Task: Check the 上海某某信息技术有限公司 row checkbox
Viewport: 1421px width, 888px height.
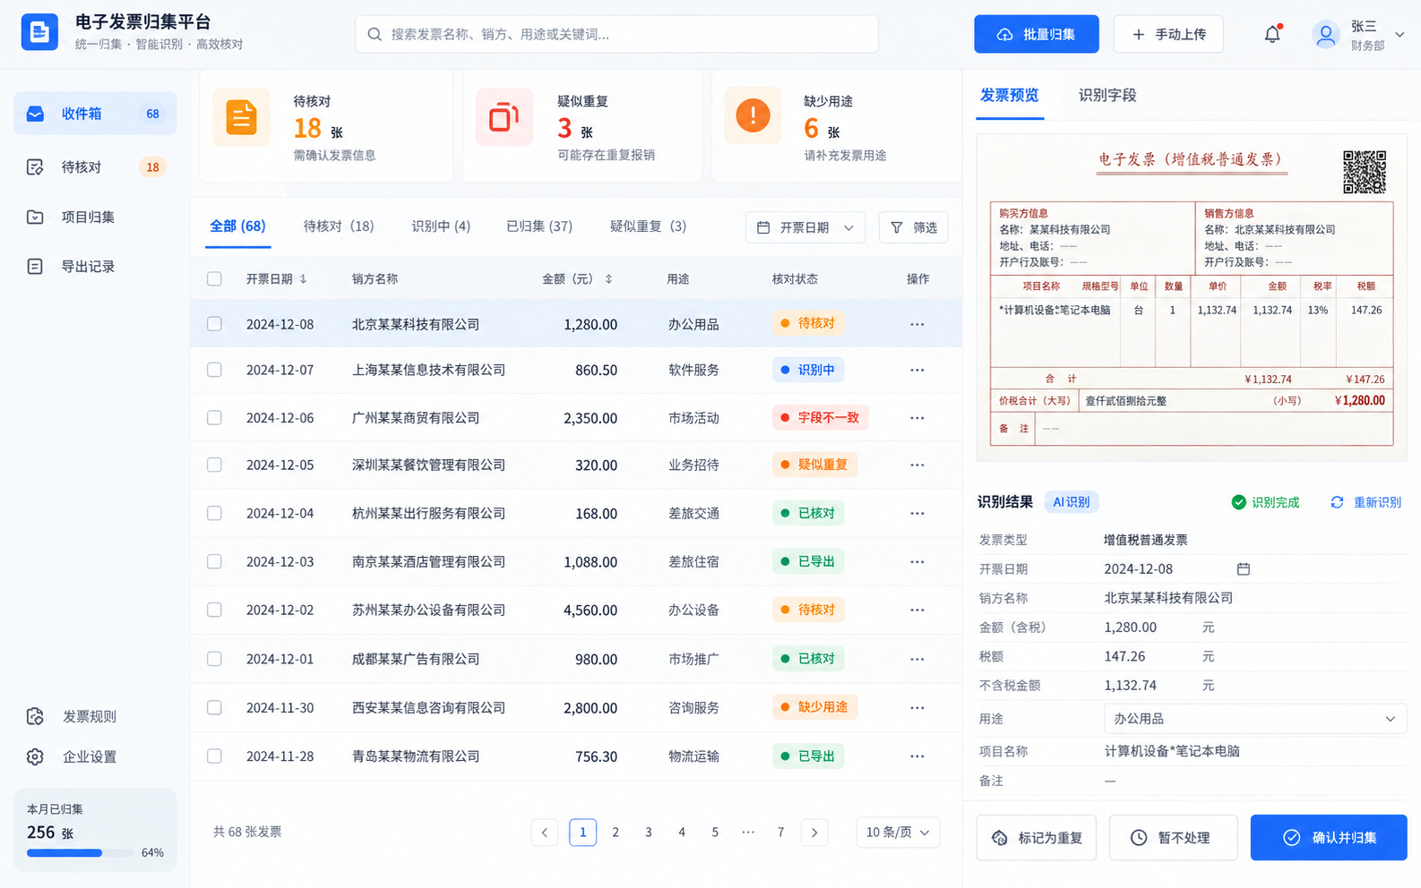Action: (x=214, y=370)
